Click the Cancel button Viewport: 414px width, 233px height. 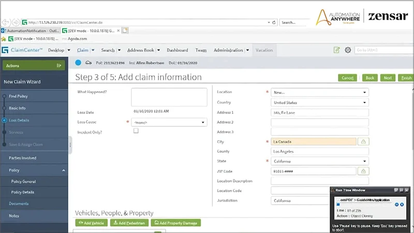tap(347, 78)
